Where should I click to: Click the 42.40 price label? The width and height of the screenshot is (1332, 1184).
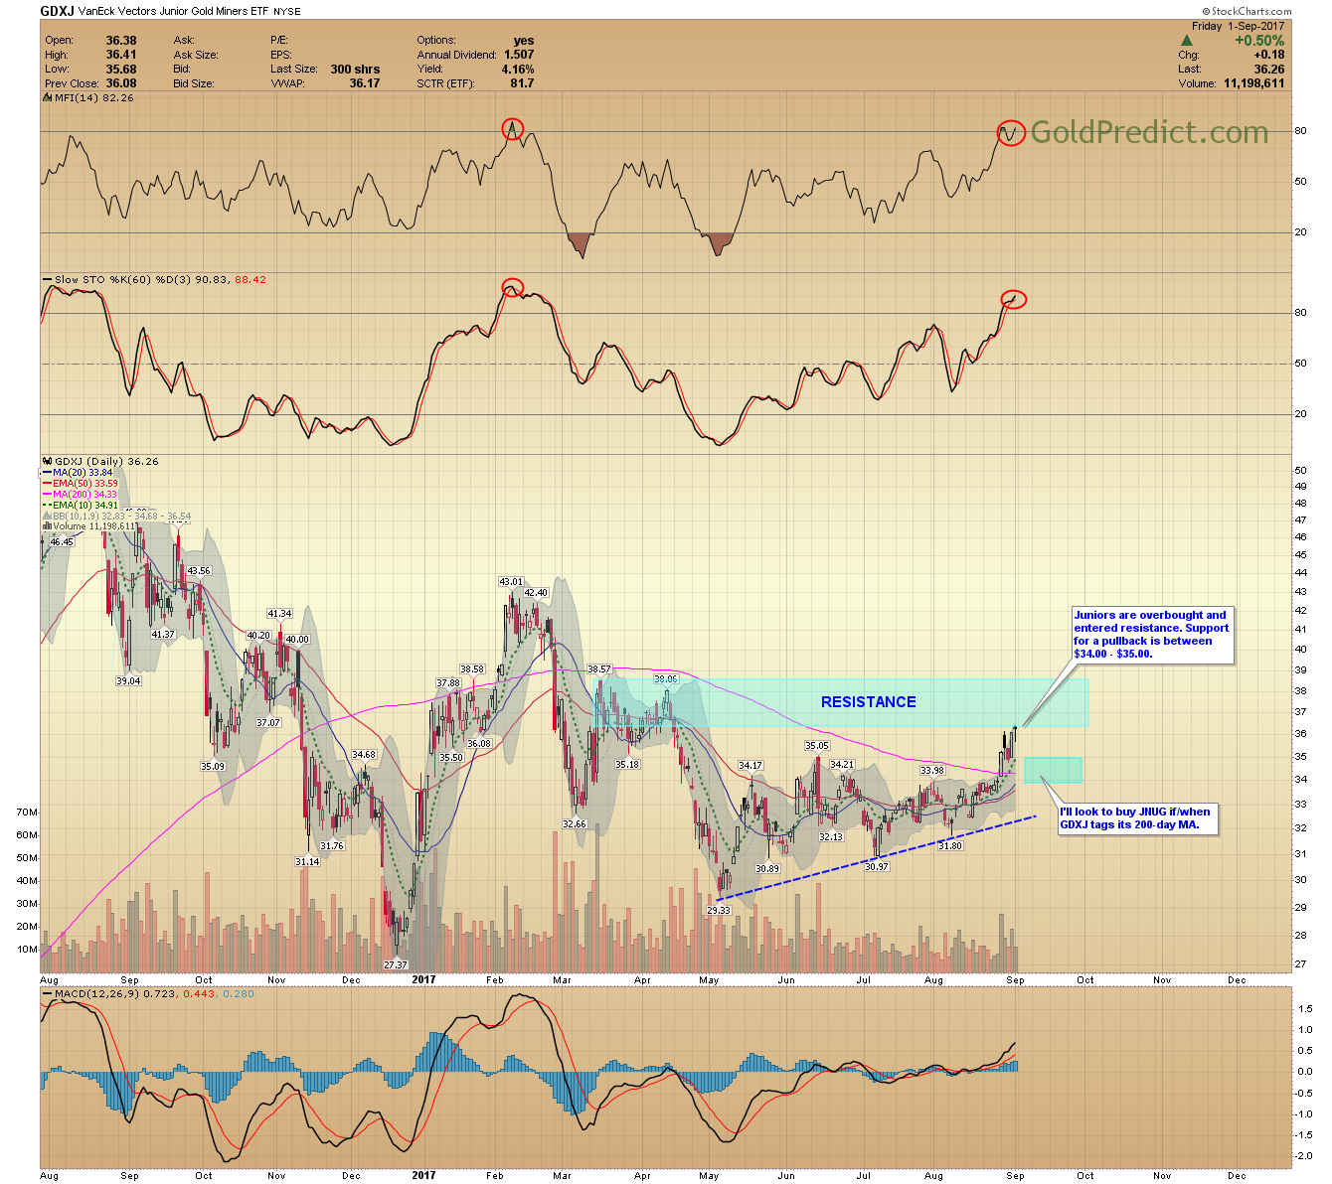click(536, 593)
